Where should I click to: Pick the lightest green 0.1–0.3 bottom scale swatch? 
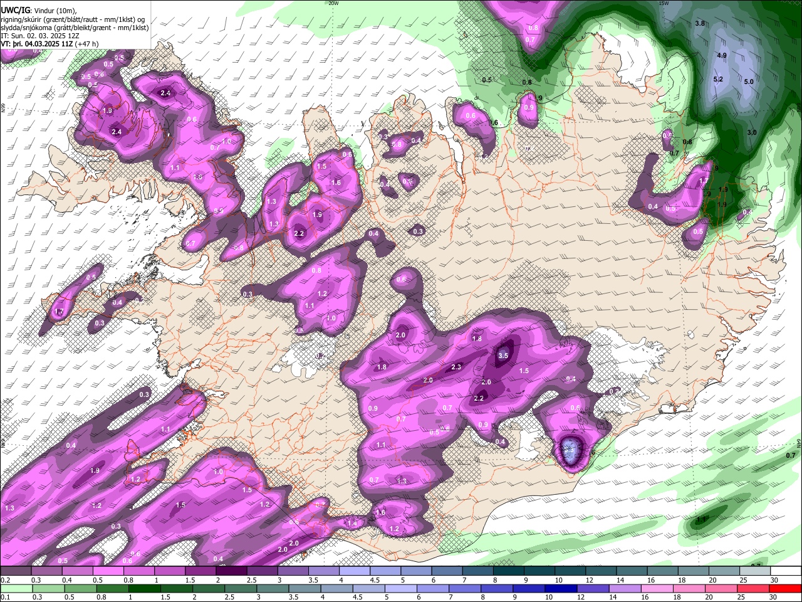(x=16, y=589)
